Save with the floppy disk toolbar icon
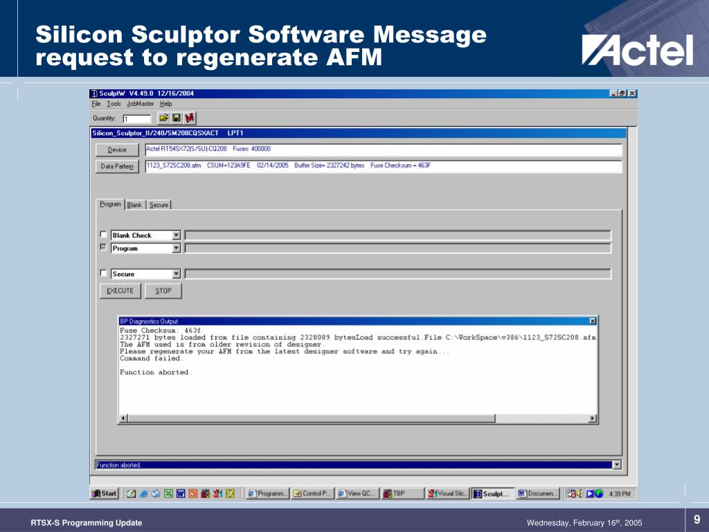709x532 pixels. pos(177,118)
